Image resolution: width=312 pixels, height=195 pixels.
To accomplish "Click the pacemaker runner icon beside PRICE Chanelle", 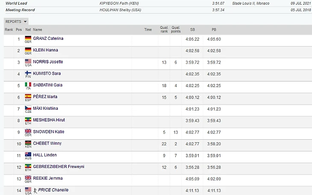I will click(35, 189).
